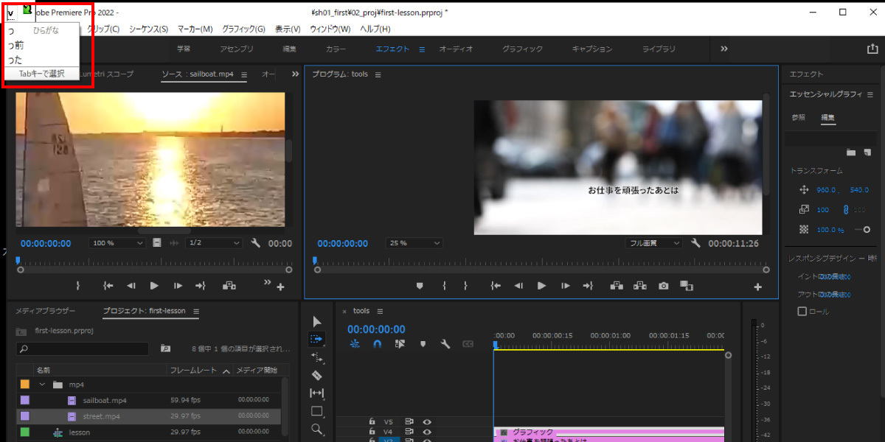Enable the ロール checkbox
This screenshot has width=885, height=442.
coord(802,312)
